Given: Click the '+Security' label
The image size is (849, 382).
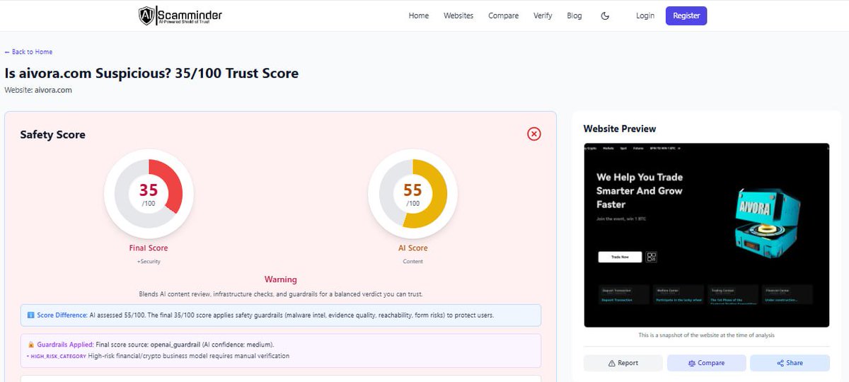Looking at the screenshot, I should click(149, 262).
